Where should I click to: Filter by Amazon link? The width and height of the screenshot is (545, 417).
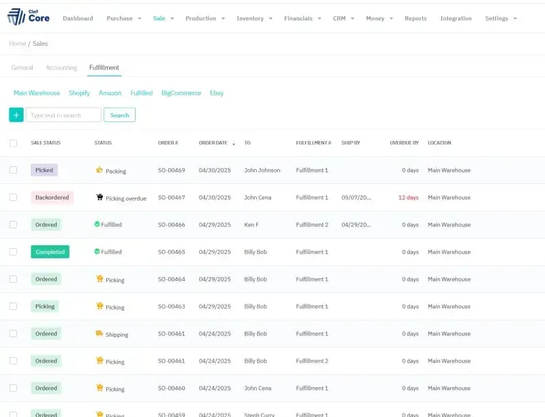[x=110, y=93]
